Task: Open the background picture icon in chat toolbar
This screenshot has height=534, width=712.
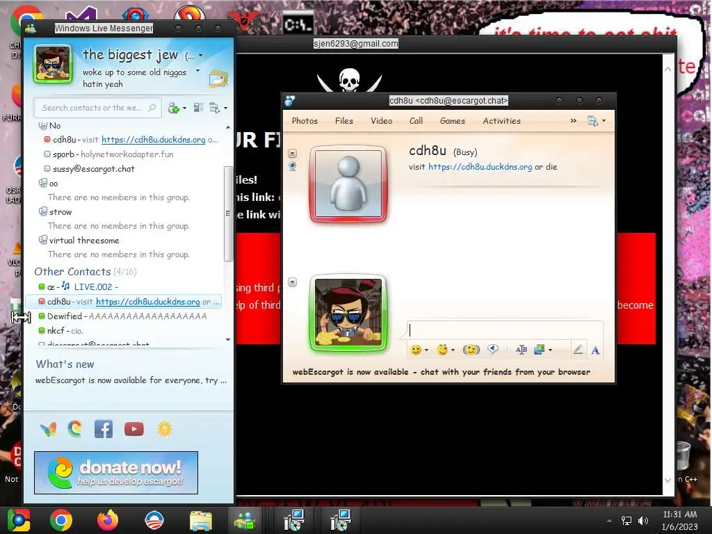Action: click(x=539, y=350)
